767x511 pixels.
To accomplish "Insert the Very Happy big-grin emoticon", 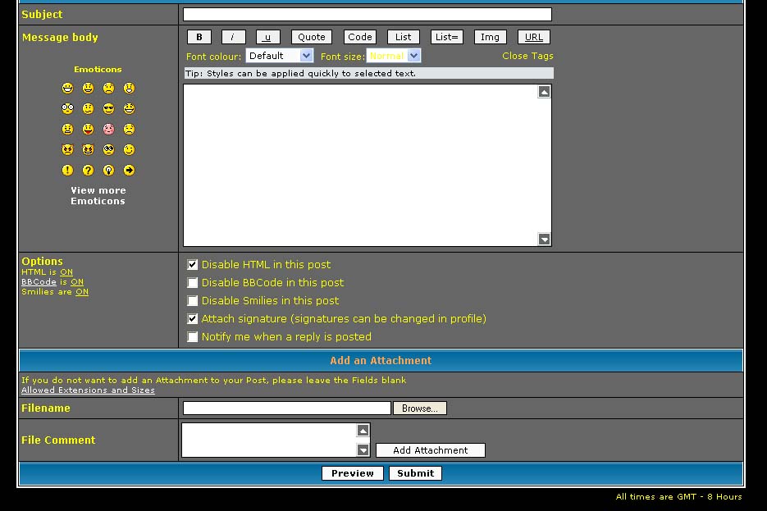I will 67,88.
